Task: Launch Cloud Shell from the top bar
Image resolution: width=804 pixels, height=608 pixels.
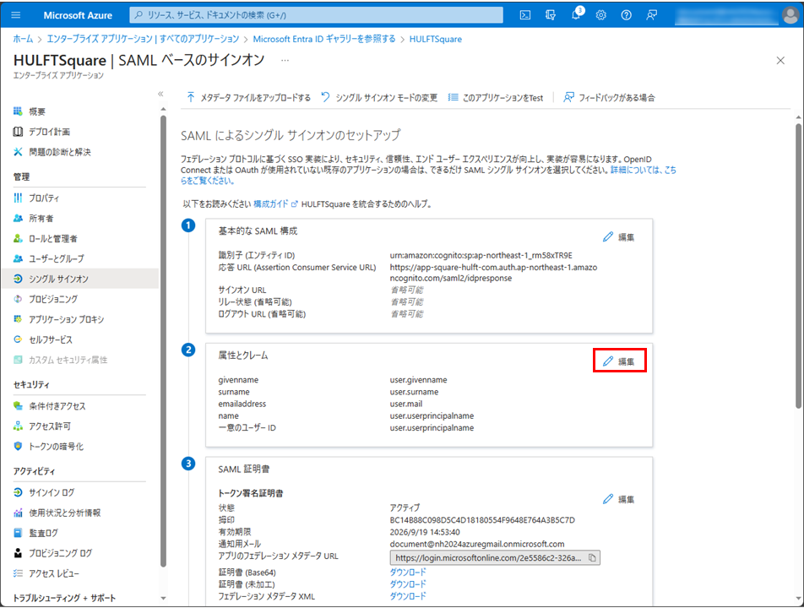Action: (525, 15)
